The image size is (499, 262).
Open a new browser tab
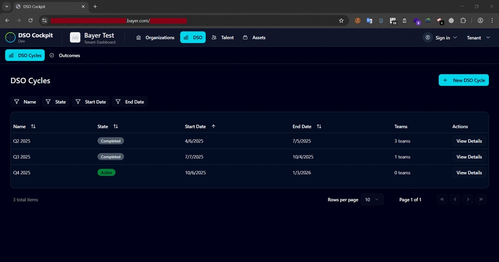coord(95,6)
